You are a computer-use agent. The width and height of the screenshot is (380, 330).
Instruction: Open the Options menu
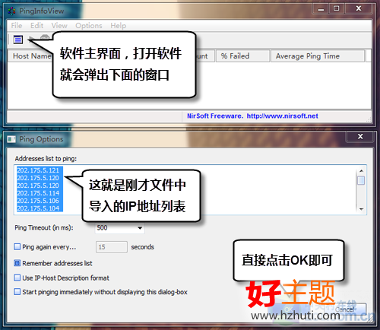89,26
